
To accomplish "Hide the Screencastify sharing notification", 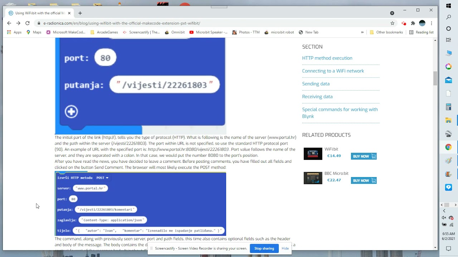I will click(x=285, y=248).
